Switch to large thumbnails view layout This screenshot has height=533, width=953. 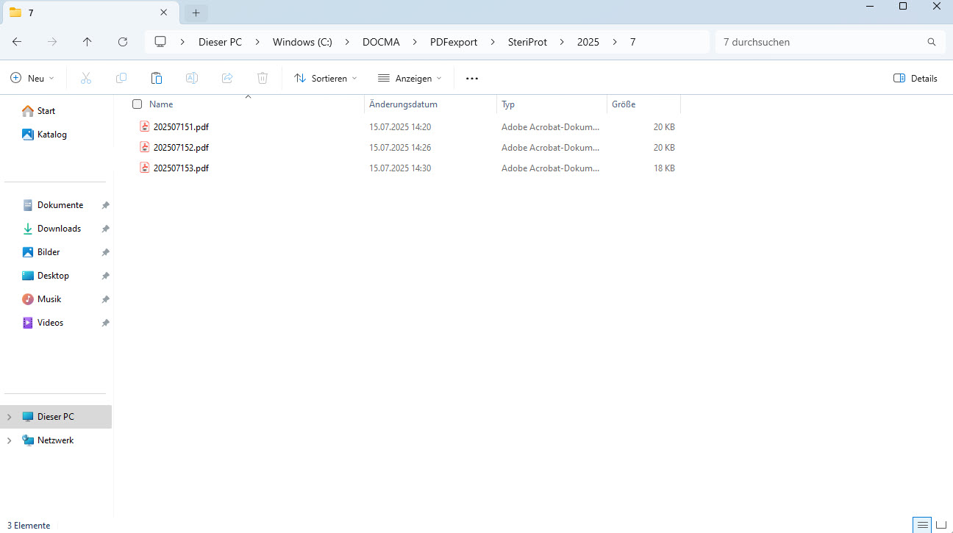(941, 525)
